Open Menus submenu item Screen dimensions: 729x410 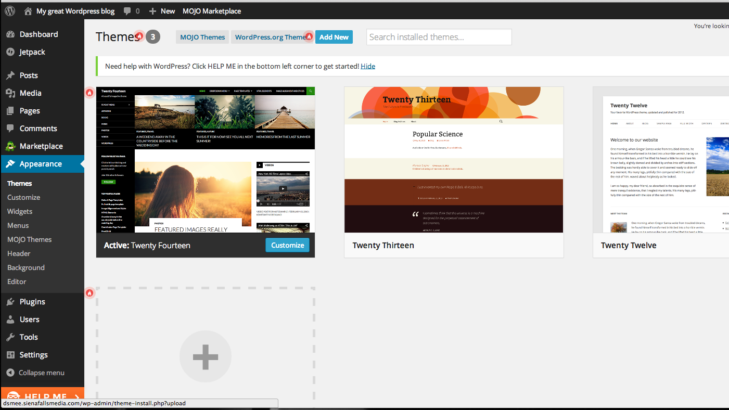coord(18,225)
